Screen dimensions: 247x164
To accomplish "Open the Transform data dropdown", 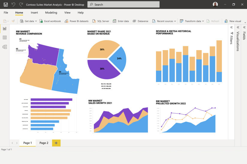I will point(192,21).
